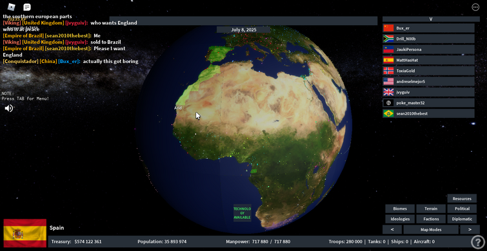Select the Diplomatic map mode

[462, 219]
